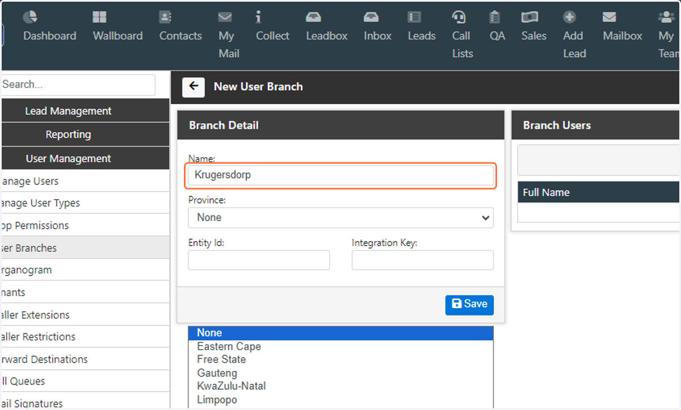Image resolution: width=681 pixels, height=410 pixels.
Task: Click the Wallboard menu label
Action: pos(118,36)
